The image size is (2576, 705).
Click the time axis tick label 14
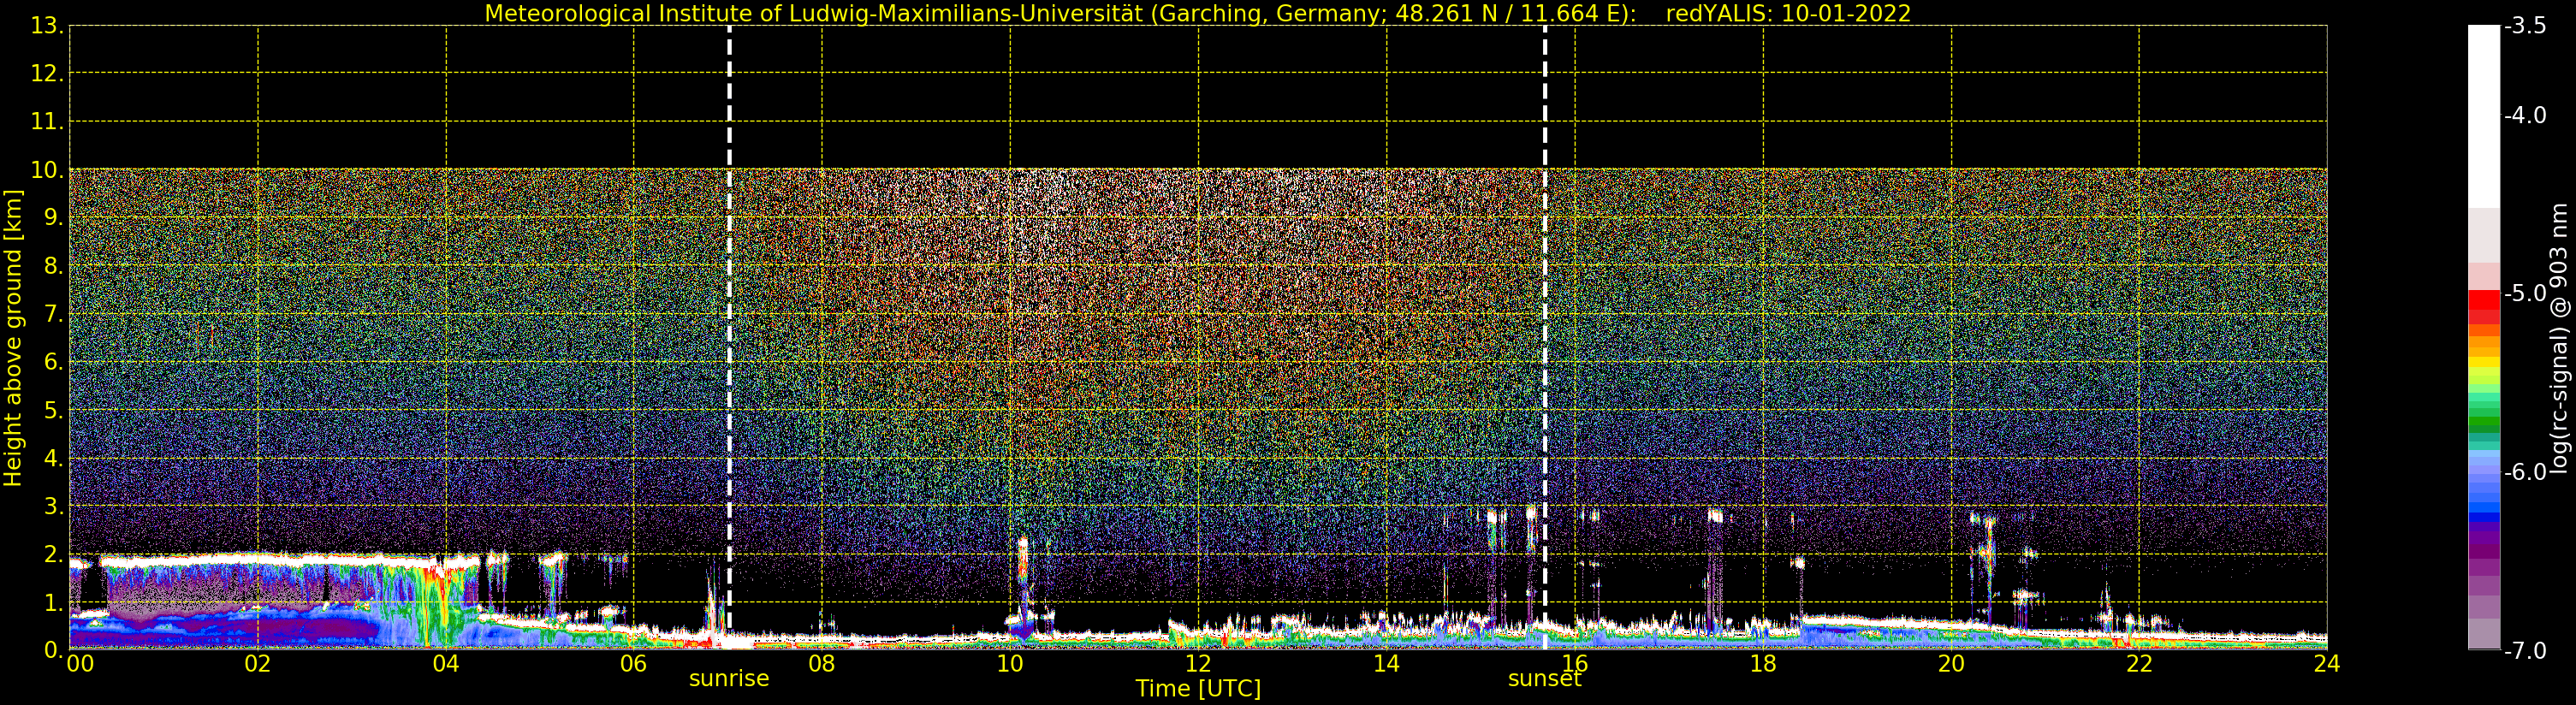click(x=1386, y=664)
